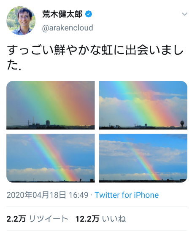192x231 pixels.
Task: Click the word リツイート
Action: click(49, 219)
